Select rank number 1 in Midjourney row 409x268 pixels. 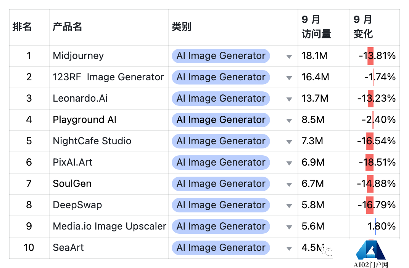pos(29,56)
